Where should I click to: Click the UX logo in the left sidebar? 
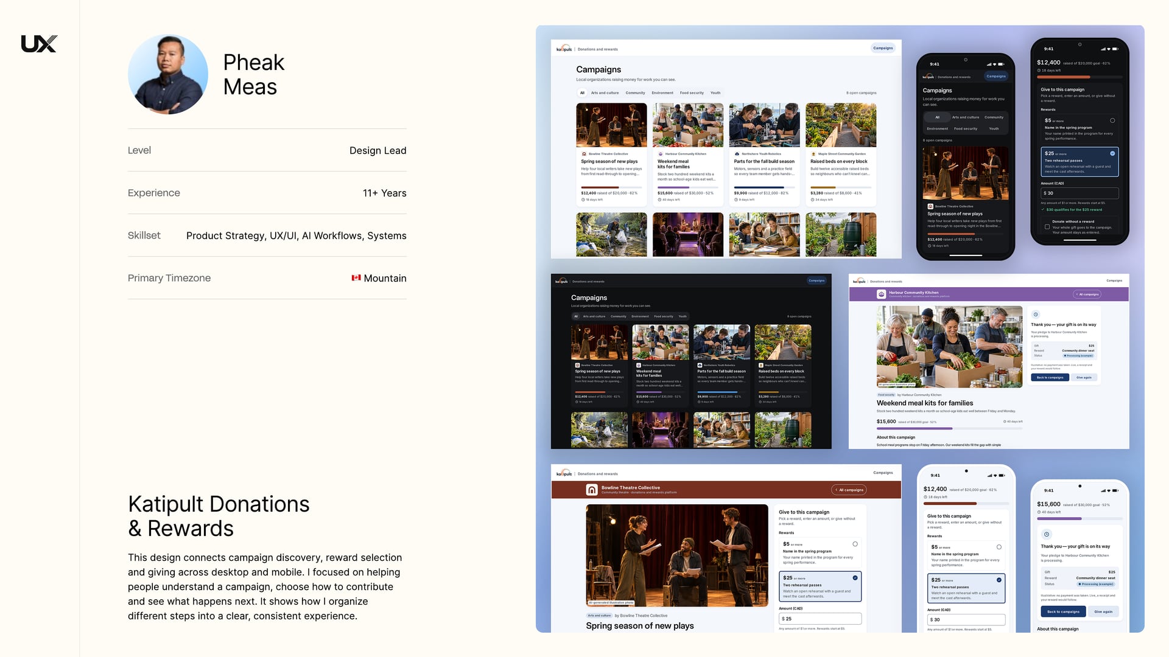pos(39,44)
